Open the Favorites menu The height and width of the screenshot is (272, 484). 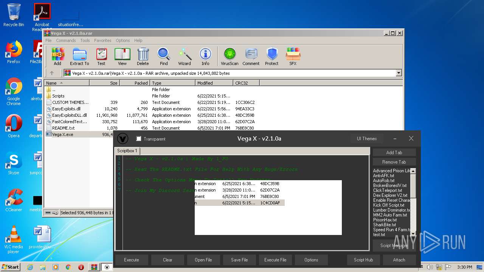click(x=103, y=40)
